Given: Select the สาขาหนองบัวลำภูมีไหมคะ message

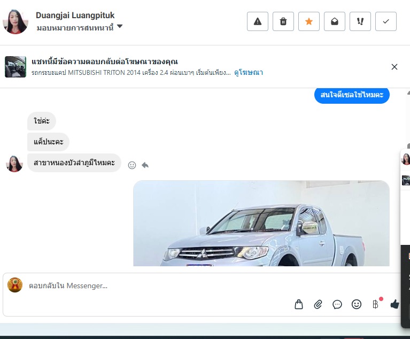Looking at the screenshot, I should (x=74, y=163).
